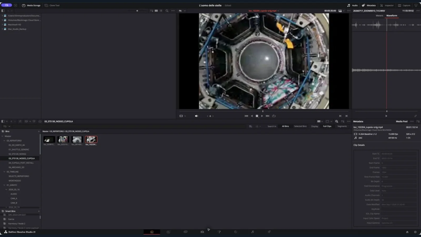Adjust the media storage thumbnail size slider

pyautogui.click(x=137, y=11)
